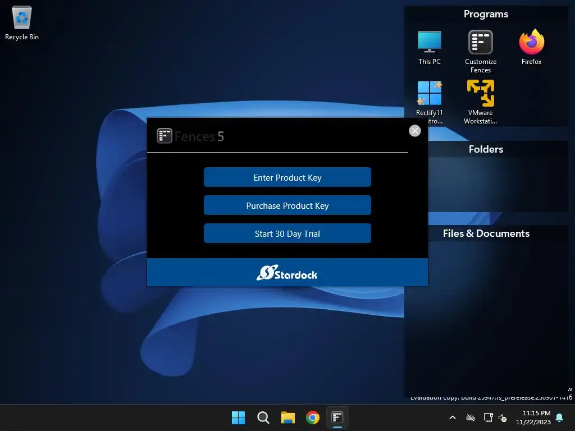Viewport: 575px width, 431px height.
Task: Click the Fences taskbar icon
Action: pyautogui.click(x=337, y=418)
